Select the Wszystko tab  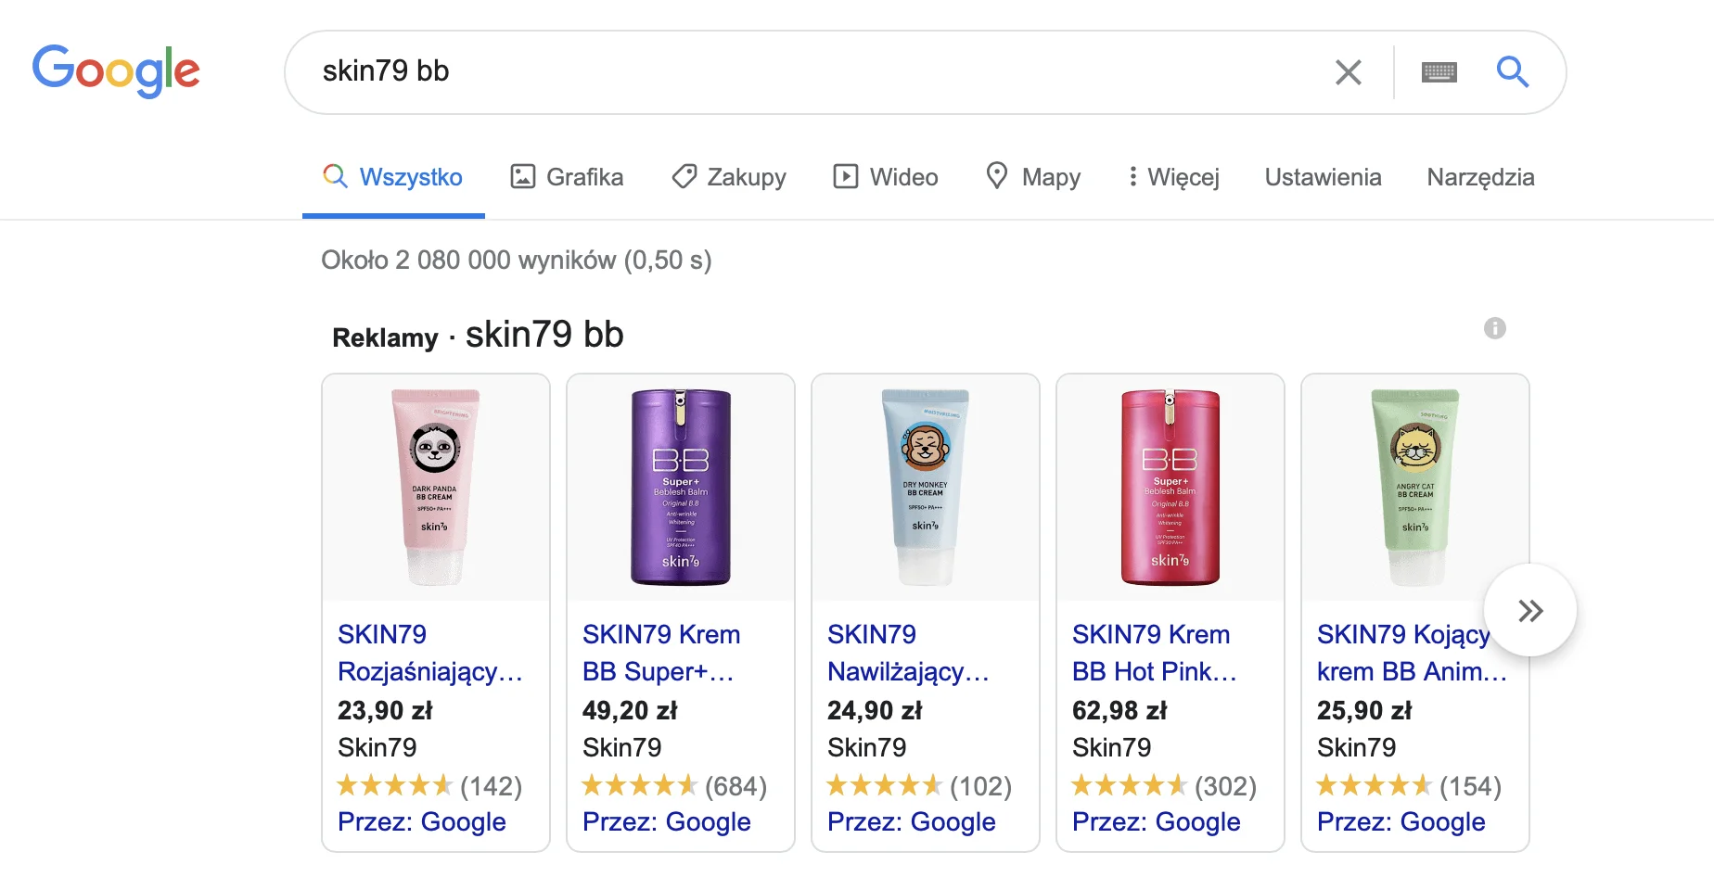[393, 177]
